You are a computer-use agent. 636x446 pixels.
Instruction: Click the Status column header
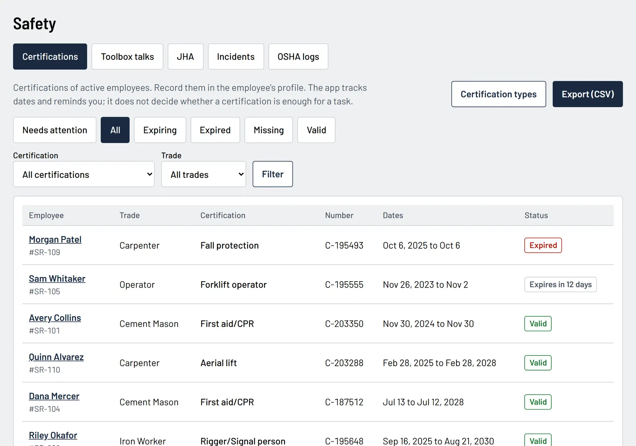click(x=536, y=215)
